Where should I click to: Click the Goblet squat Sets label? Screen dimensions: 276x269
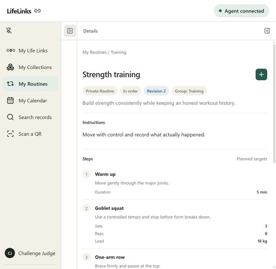pos(98,226)
